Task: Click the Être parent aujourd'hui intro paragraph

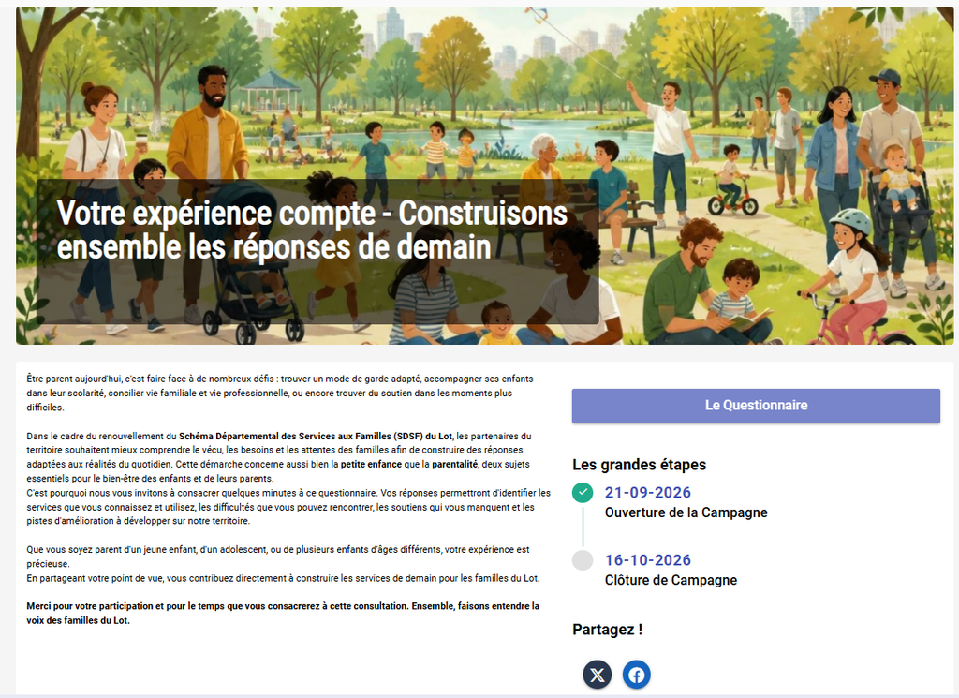Action: point(279,394)
